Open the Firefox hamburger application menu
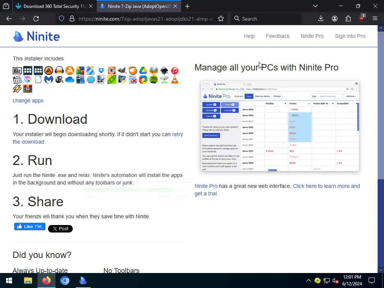The height and width of the screenshot is (288, 384). tap(375, 19)
